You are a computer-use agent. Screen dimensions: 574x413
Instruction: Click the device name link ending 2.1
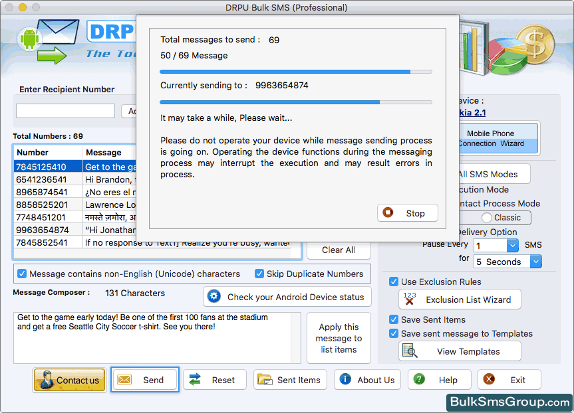pos(473,113)
